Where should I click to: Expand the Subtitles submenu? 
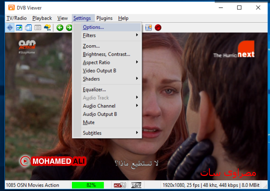(92, 133)
